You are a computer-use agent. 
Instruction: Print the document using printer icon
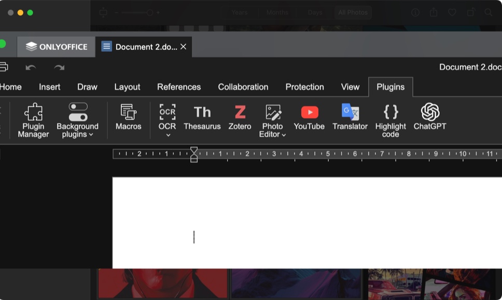[4, 67]
